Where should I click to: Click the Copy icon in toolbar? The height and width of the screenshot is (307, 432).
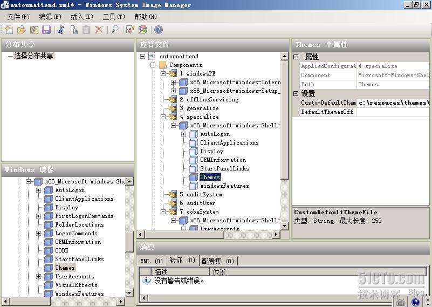click(x=74, y=30)
